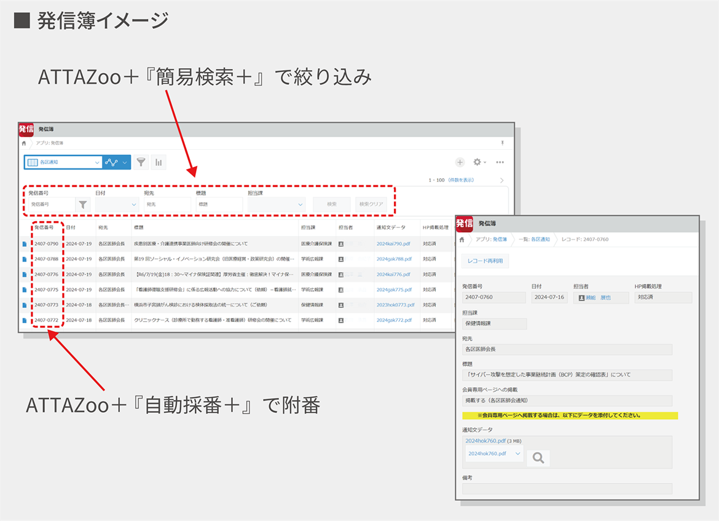Click the 2024hok760.pdf (3 MB) file link

485,441
